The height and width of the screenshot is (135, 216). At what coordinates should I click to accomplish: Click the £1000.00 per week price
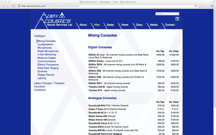click(174, 55)
